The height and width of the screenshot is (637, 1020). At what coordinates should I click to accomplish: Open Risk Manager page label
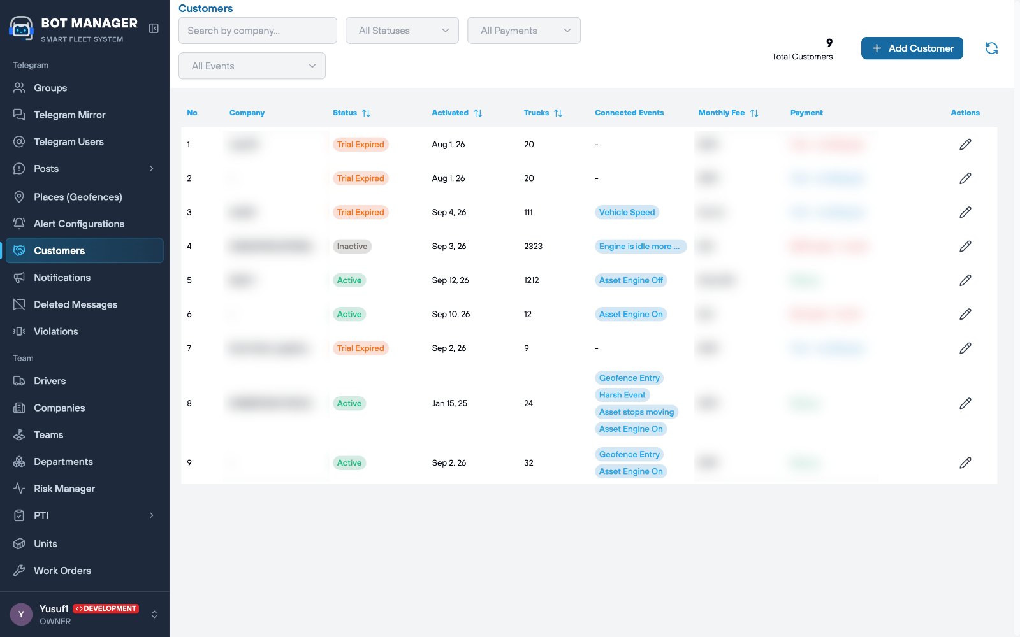tap(64, 489)
